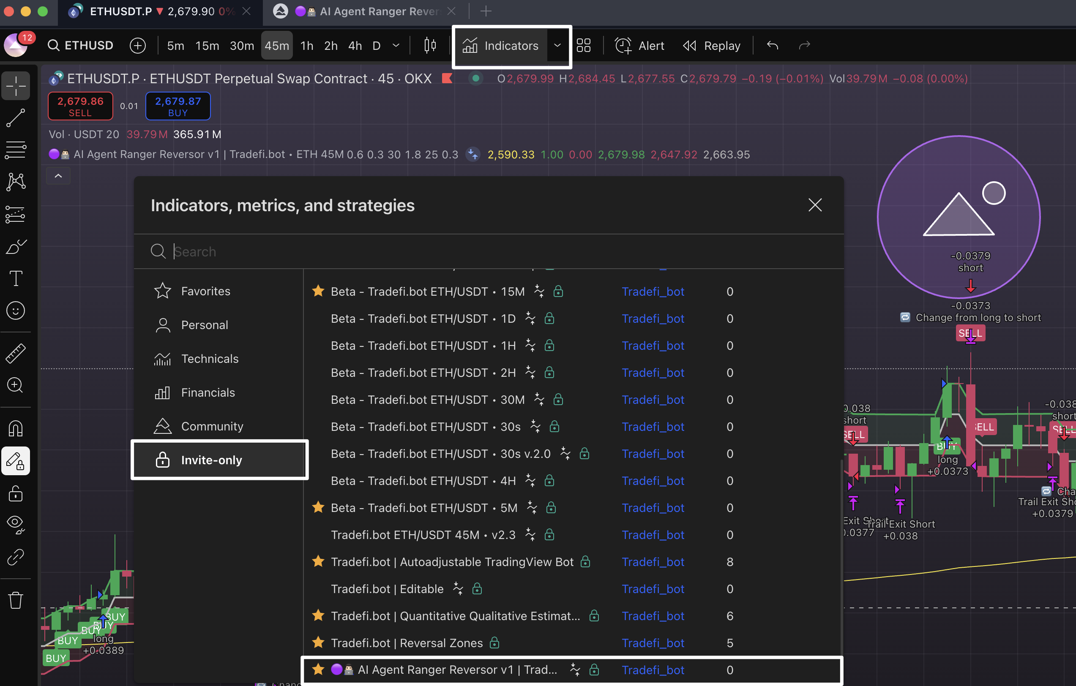Screen dimensions: 1076x686
Task: Star the Tradefi.bot Editable indicator
Action: pyautogui.click(x=318, y=589)
